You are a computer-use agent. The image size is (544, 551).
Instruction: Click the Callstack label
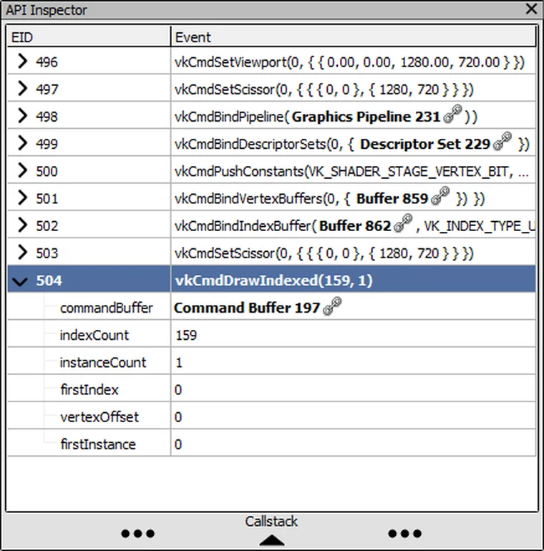[x=271, y=522]
